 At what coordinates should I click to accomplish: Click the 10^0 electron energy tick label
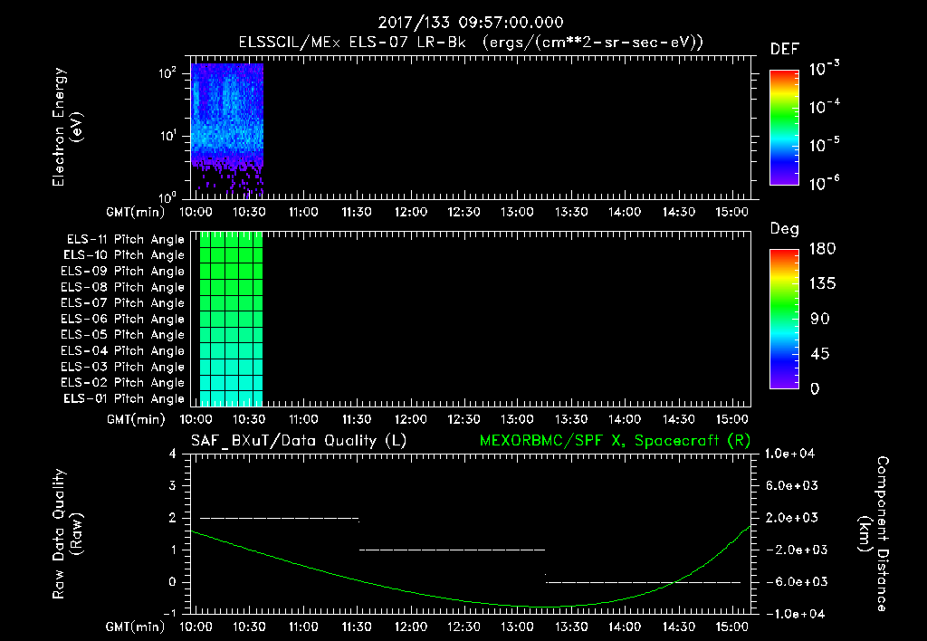[167, 197]
